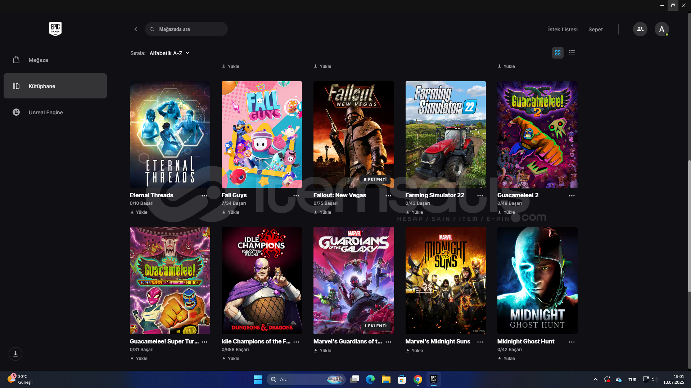Image resolution: width=691 pixels, height=388 pixels.
Task: Install Midnight Ghost Hunt via Yükle
Action: pos(506,359)
